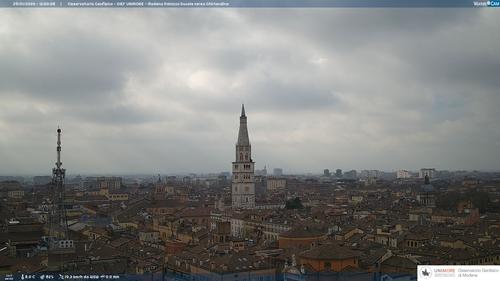Click the UNIMORE university seal emblem
This screenshot has height=281, width=500.
[426, 273]
